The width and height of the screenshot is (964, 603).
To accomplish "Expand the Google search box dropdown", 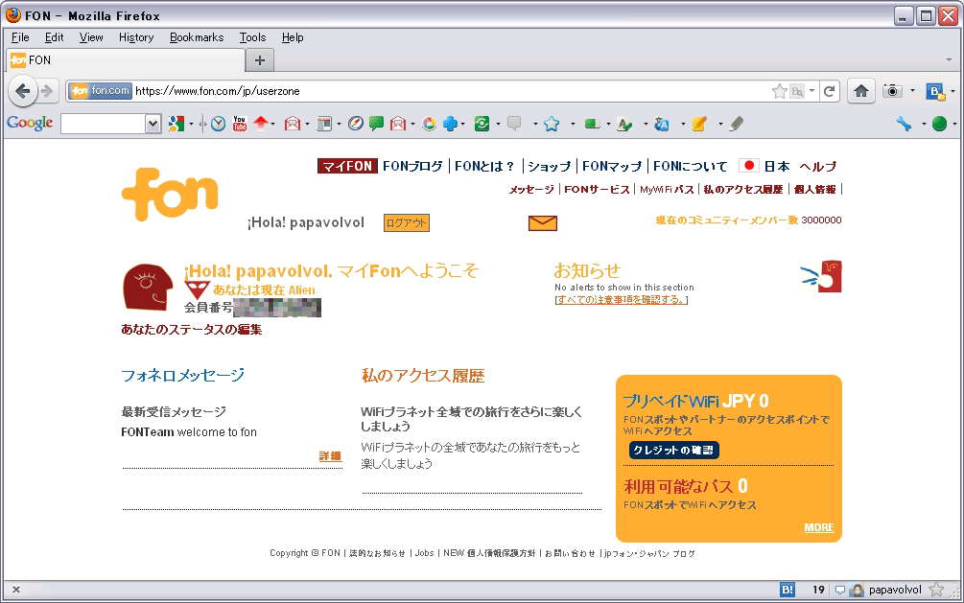I will 153,125.
